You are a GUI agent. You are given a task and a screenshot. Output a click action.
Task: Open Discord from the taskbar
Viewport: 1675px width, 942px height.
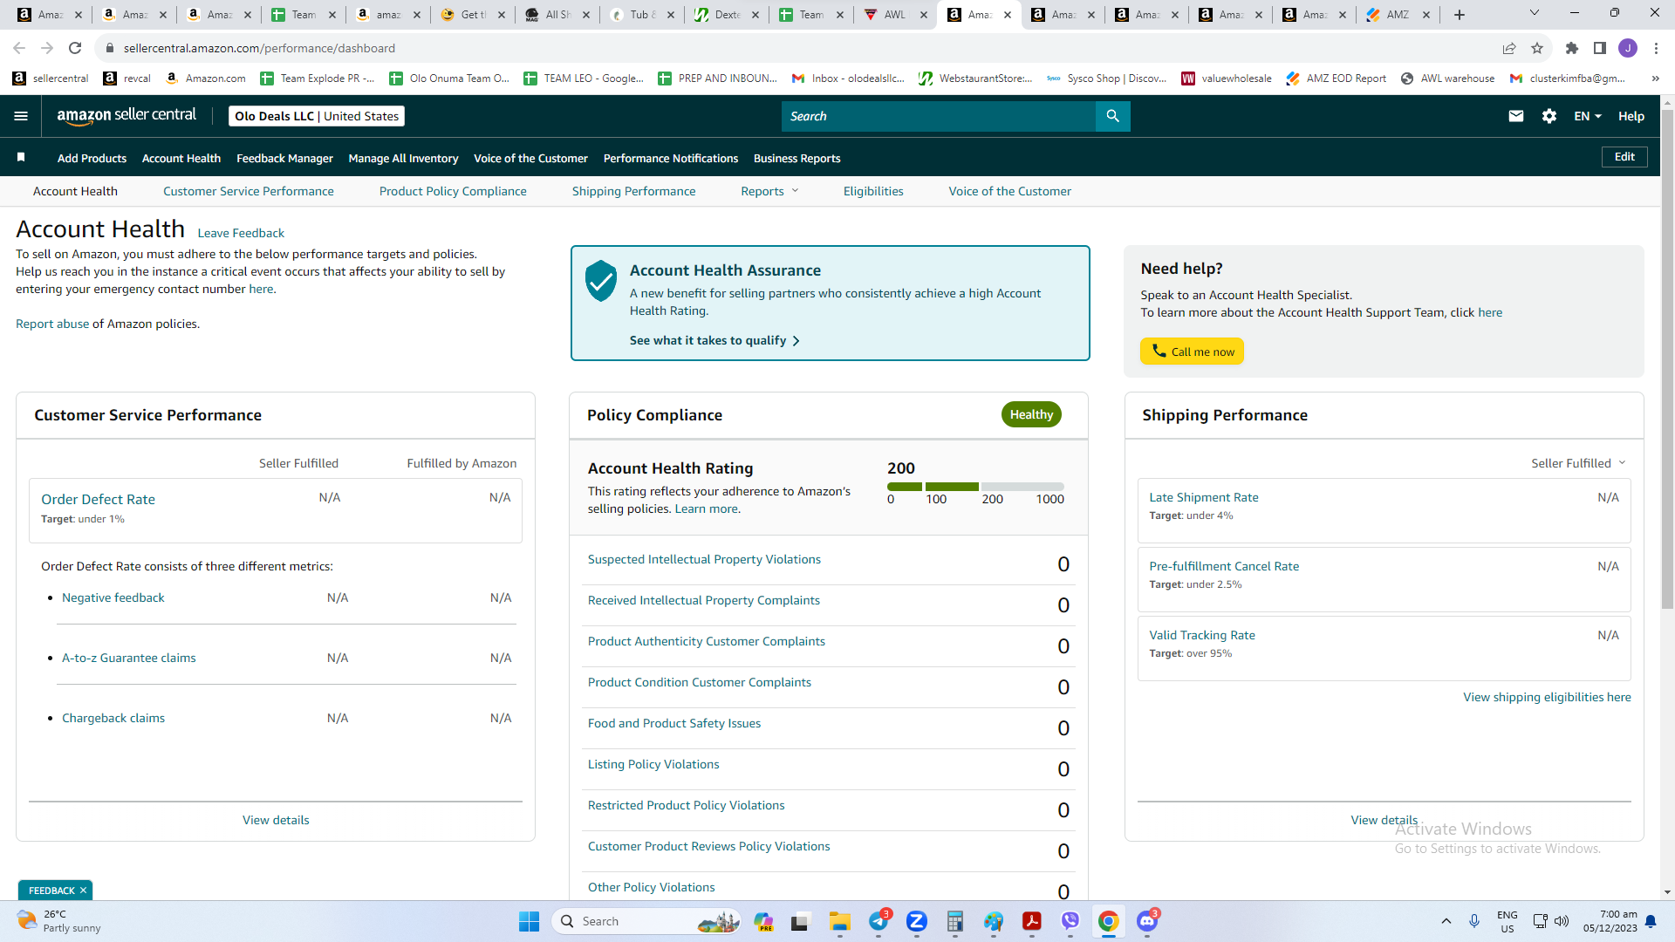pos(1147,921)
